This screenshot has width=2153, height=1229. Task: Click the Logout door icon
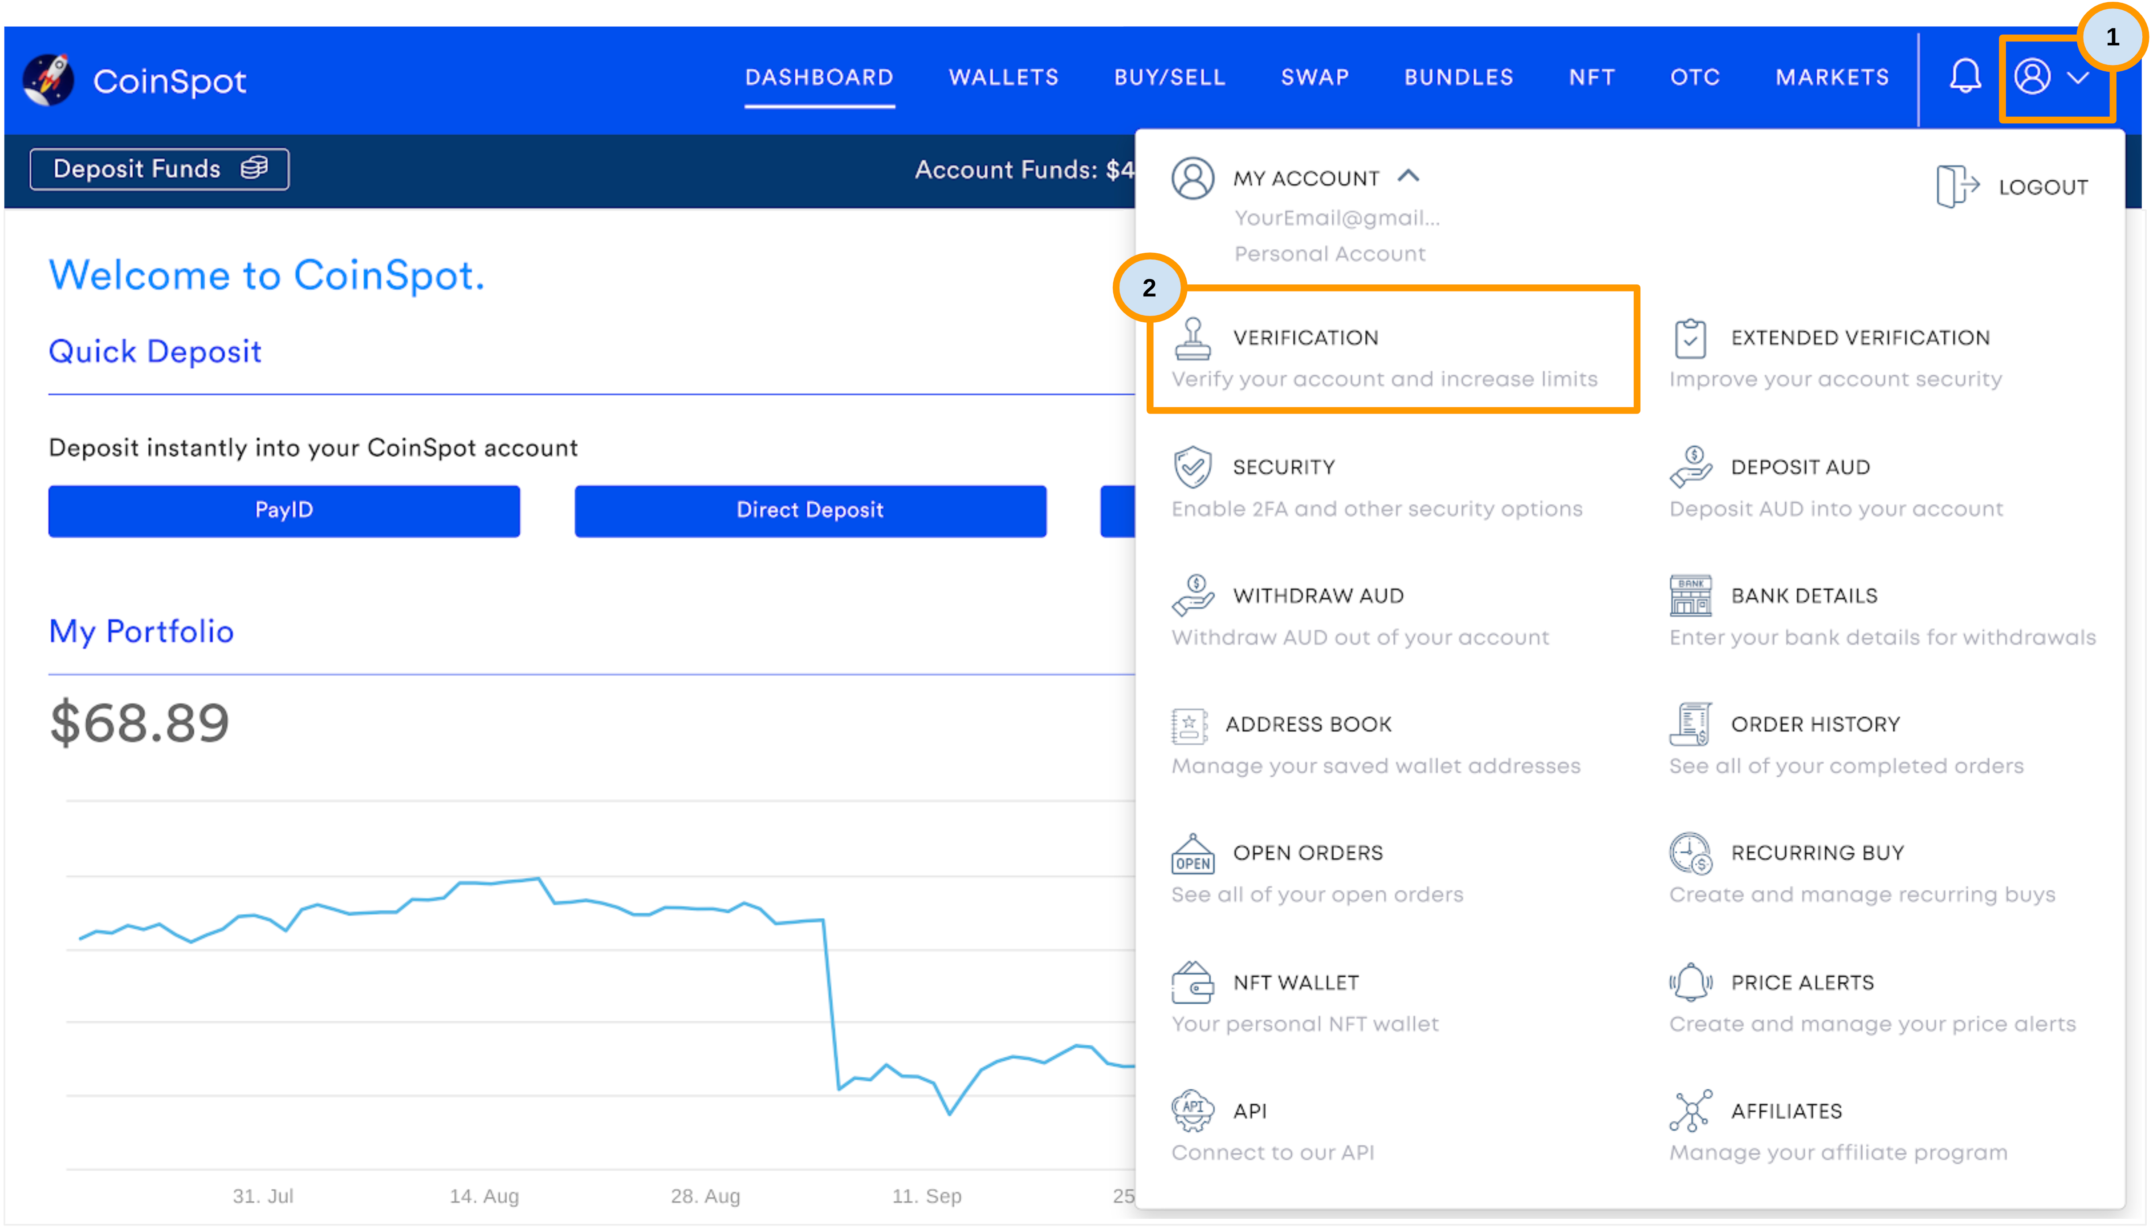click(x=1957, y=187)
